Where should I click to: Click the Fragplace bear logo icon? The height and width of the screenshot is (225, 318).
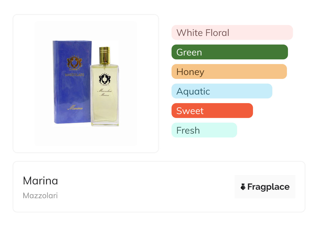pos(243,187)
